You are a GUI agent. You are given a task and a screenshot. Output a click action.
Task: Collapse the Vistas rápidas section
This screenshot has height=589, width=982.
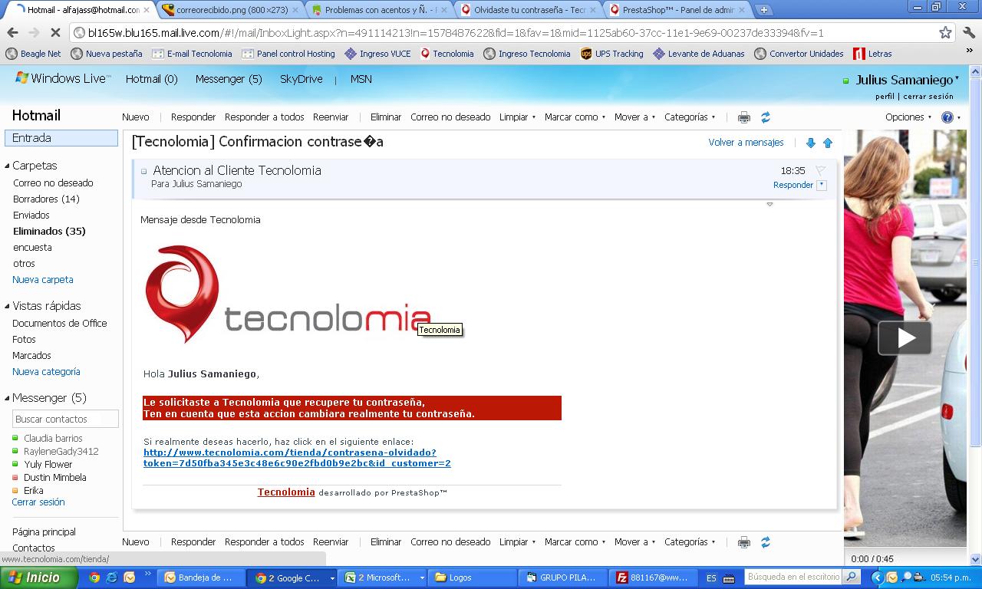point(7,306)
